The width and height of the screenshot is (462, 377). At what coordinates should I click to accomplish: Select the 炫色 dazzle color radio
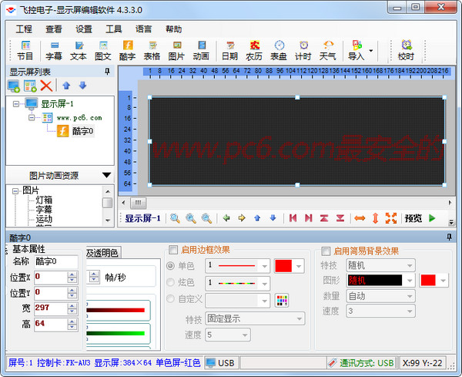pyautogui.click(x=171, y=282)
